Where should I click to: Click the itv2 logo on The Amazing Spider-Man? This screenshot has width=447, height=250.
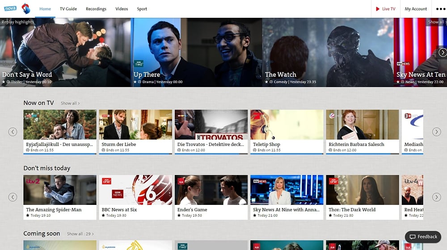click(x=33, y=181)
